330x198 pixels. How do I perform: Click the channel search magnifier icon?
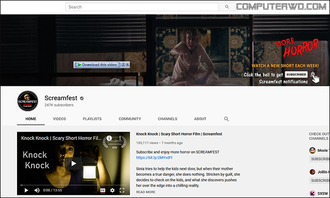point(226,119)
